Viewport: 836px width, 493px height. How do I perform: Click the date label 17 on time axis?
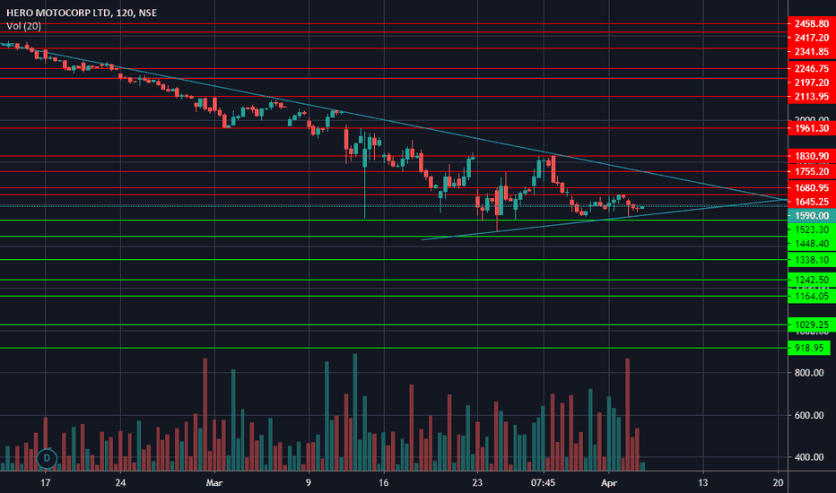(x=46, y=483)
